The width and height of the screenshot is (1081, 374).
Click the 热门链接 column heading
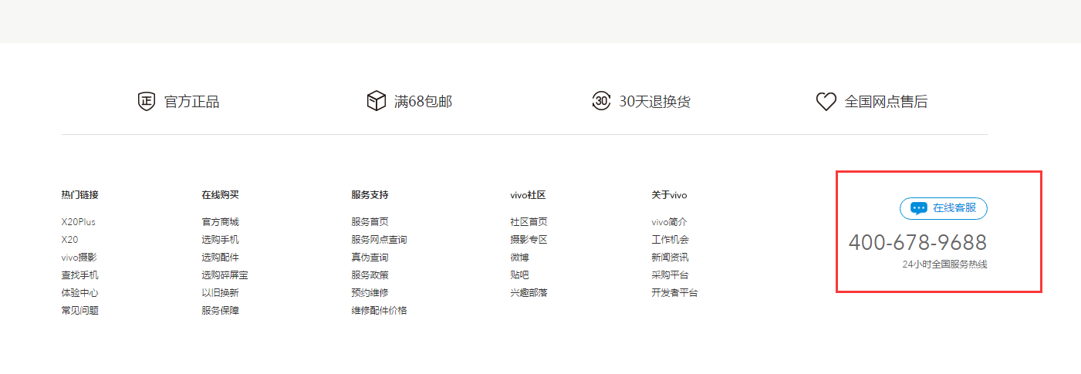coord(80,195)
